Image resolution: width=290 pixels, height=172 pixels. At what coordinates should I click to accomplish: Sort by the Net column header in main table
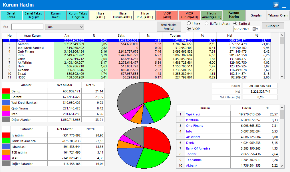(232, 36)
